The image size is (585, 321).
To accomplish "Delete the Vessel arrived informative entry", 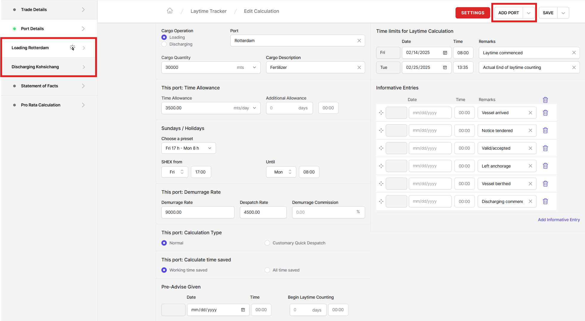I will point(545,113).
